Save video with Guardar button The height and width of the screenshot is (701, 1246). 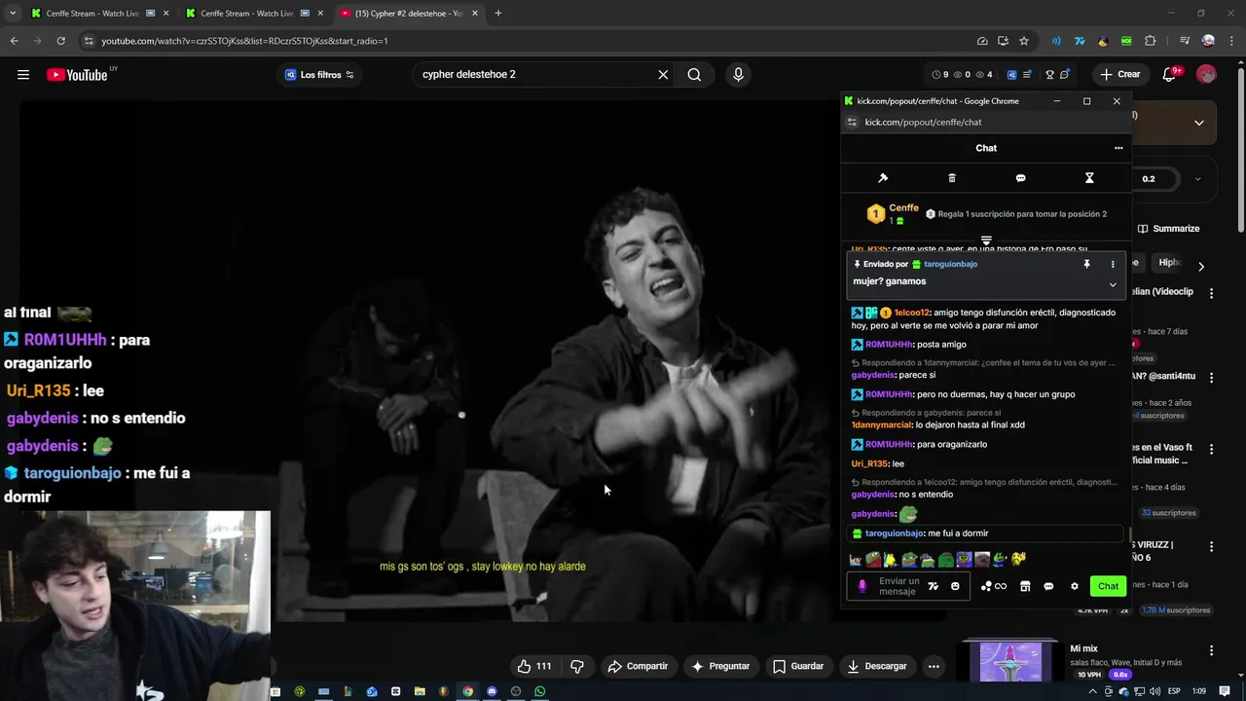click(798, 666)
